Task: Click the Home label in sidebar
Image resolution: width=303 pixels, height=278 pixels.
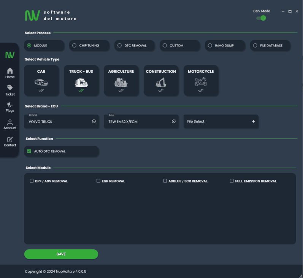Action: pyautogui.click(x=10, y=77)
